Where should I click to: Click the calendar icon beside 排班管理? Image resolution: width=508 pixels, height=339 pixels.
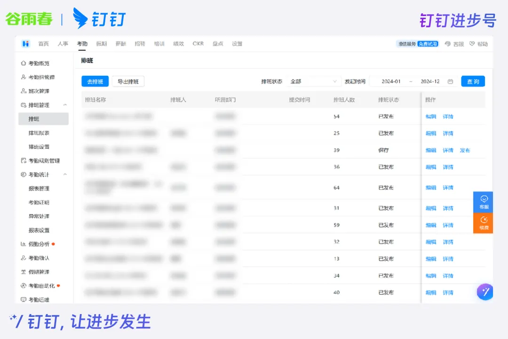click(24, 105)
